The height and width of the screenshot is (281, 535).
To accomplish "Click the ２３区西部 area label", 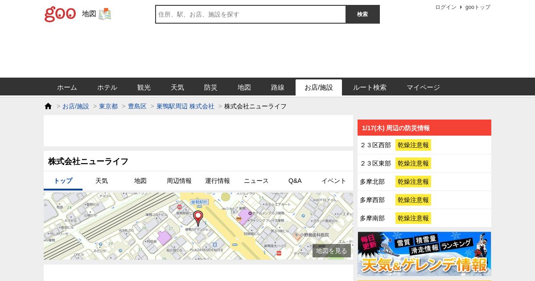I will coord(375,145).
